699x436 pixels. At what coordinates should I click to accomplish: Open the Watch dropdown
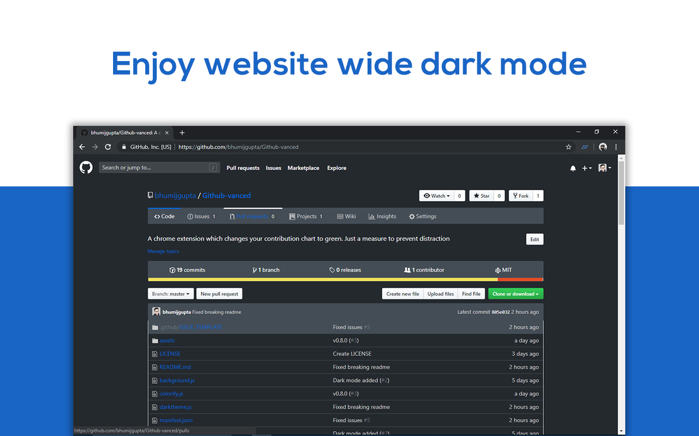pos(436,196)
